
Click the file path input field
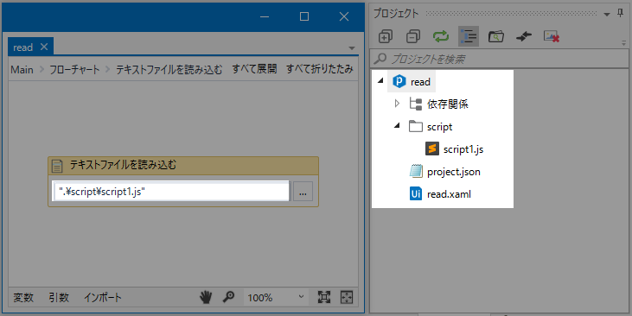(x=171, y=191)
